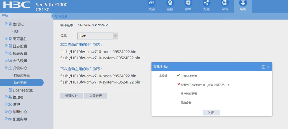Click 本次启动使用的软件列表 heading
The image size is (288, 129).
pyautogui.click(x=81, y=44)
